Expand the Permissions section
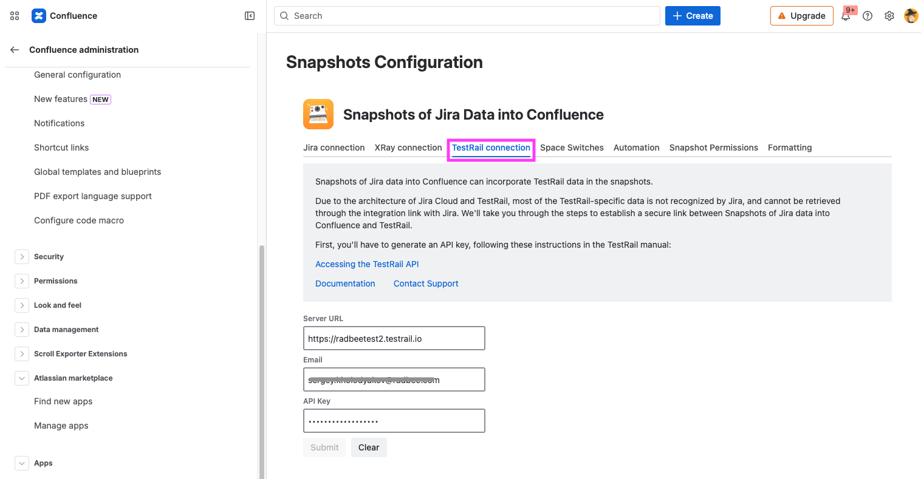 coord(22,281)
